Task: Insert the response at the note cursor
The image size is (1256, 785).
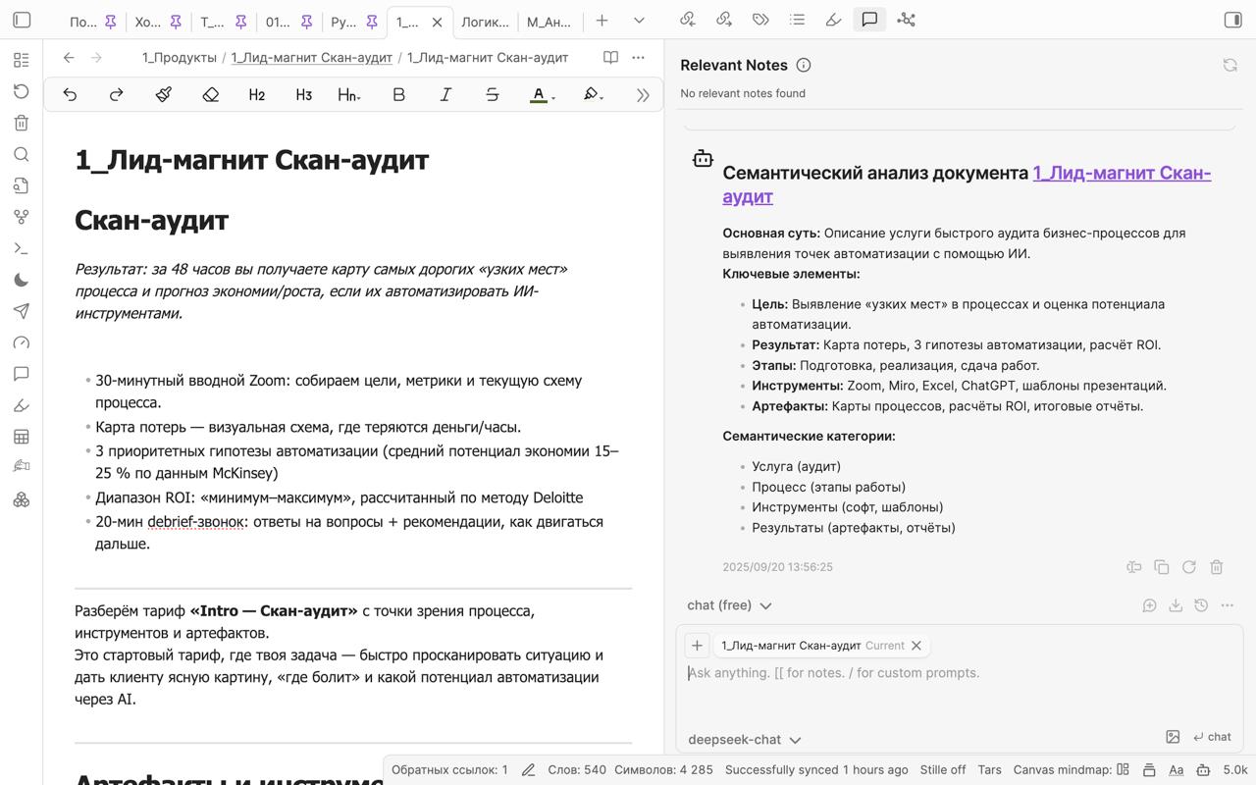Action: [1134, 567]
